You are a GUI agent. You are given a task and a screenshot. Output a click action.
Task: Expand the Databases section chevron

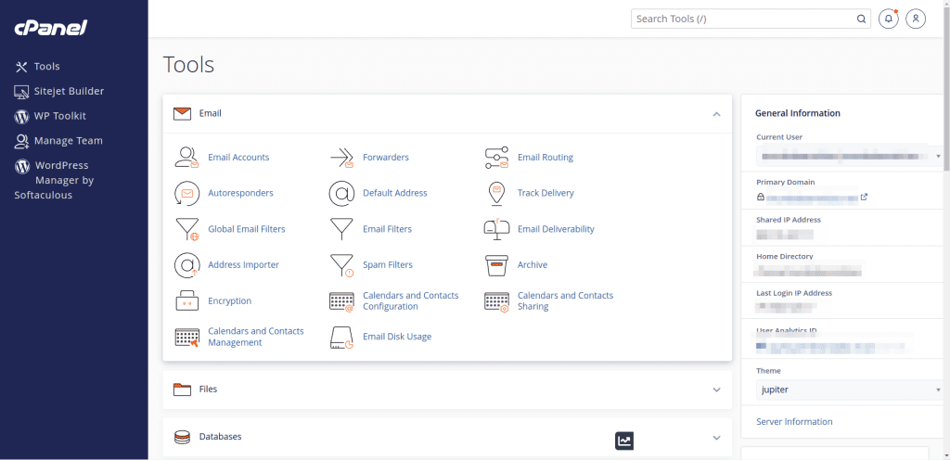coord(717,438)
